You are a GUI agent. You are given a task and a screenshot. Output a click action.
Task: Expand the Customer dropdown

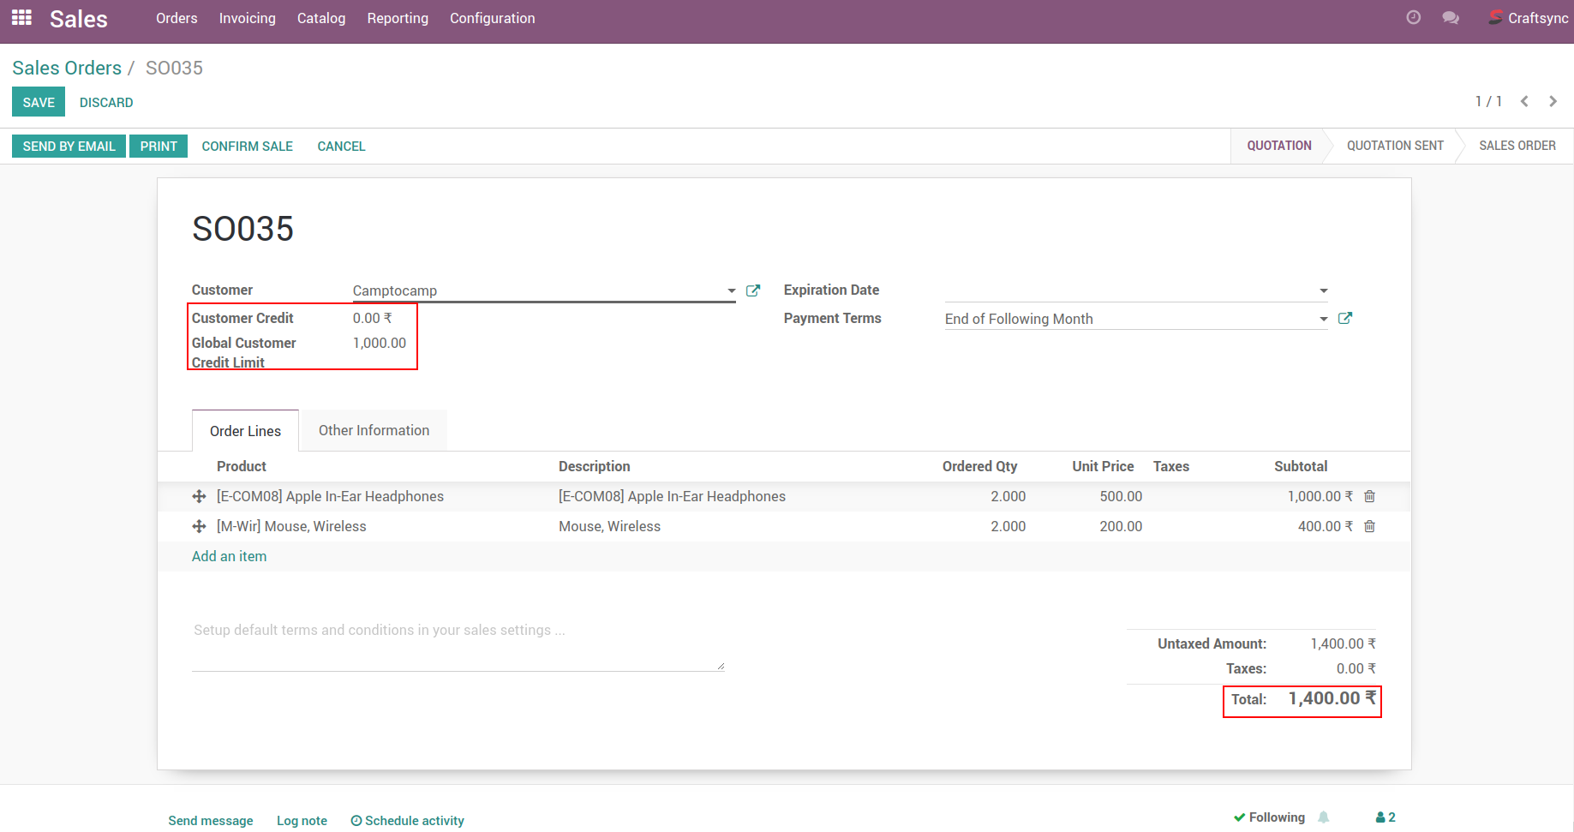(x=731, y=291)
